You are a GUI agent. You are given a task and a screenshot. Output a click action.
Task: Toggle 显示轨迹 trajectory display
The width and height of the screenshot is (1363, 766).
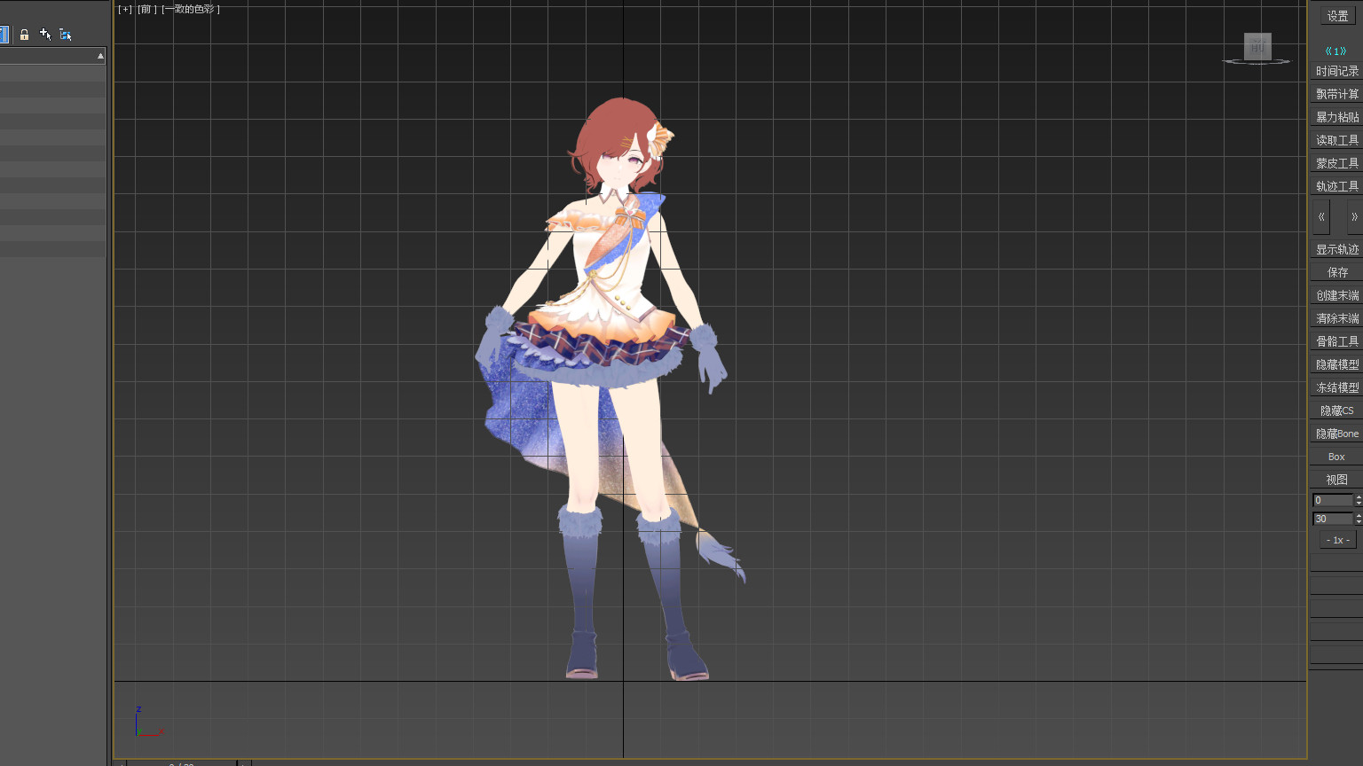(1336, 249)
